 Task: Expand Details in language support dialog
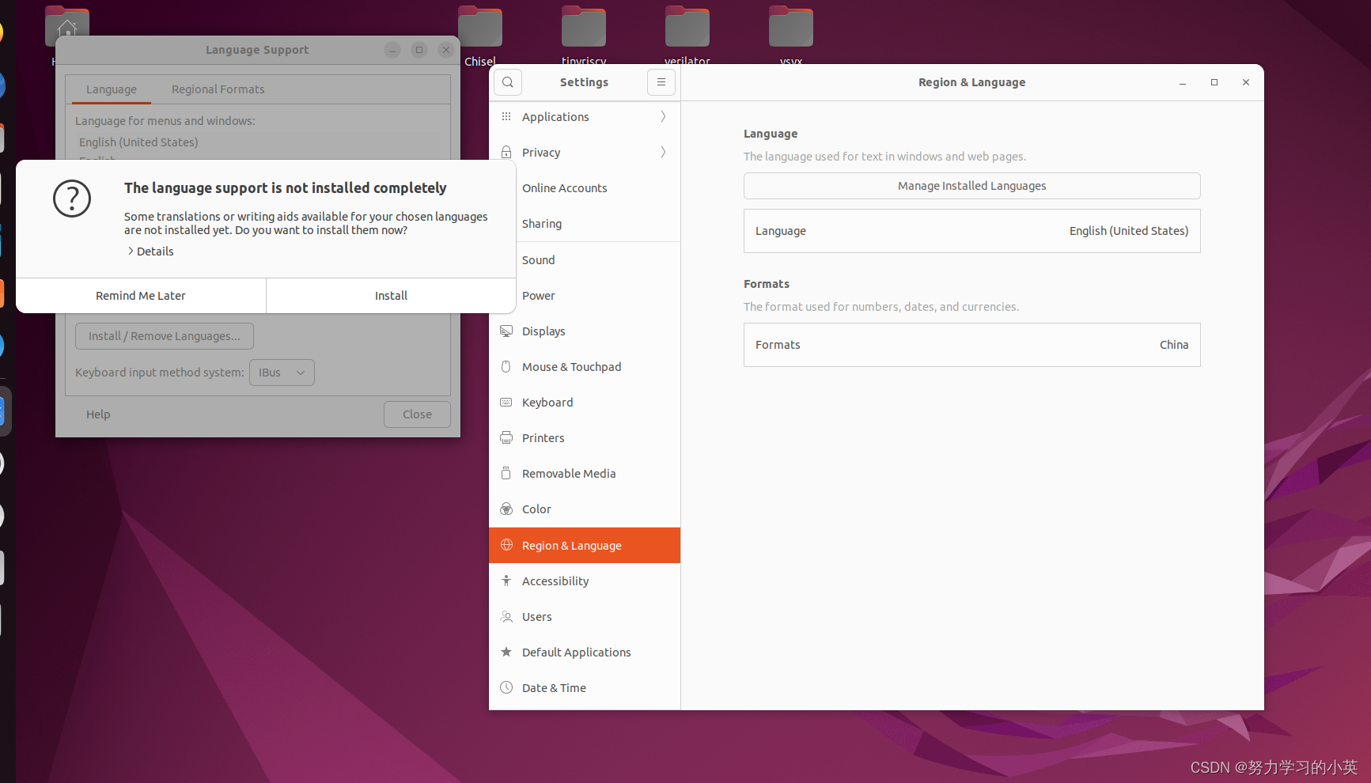click(x=150, y=251)
